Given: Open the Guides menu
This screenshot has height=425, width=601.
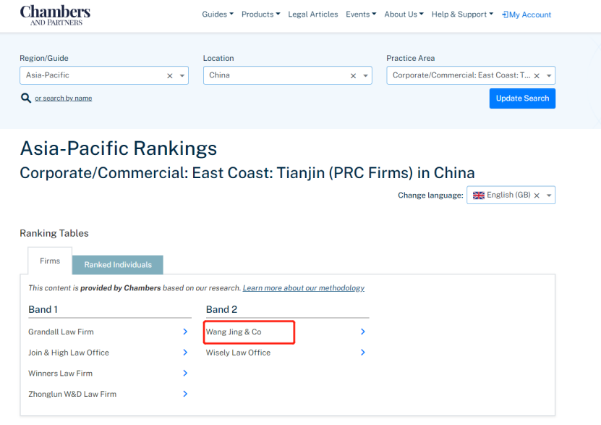Looking at the screenshot, I should (x=218, y=14).
